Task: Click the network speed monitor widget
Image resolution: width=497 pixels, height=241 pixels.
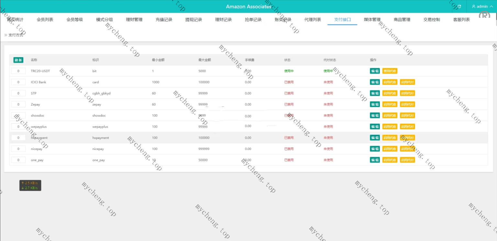Action: pos(30,185)
